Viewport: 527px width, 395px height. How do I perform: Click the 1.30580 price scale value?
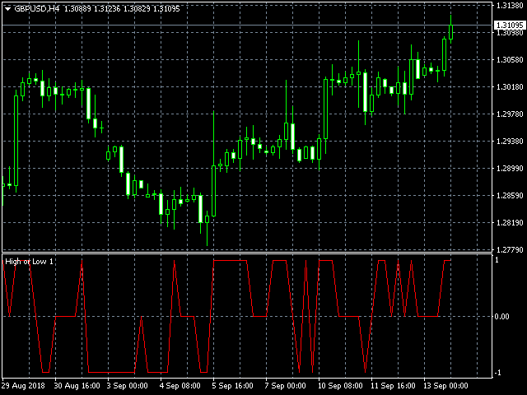tap(510, 60)
